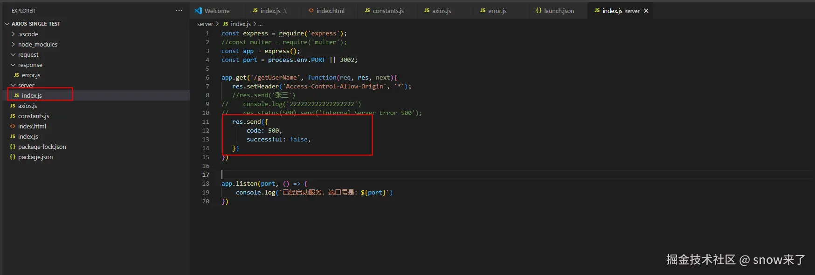
Task: Click line number 1 in the gutter
Action: coord(207,34)
